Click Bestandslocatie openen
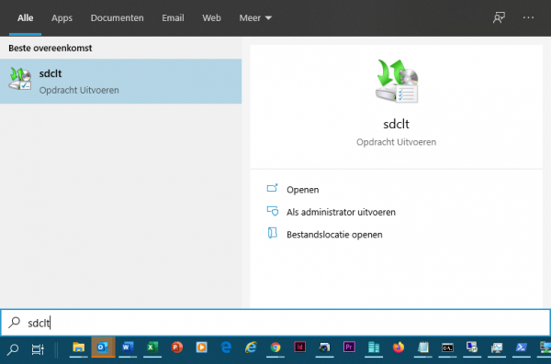Image resolution: width=551 pixels, height=364 pixels. point(334,235)
